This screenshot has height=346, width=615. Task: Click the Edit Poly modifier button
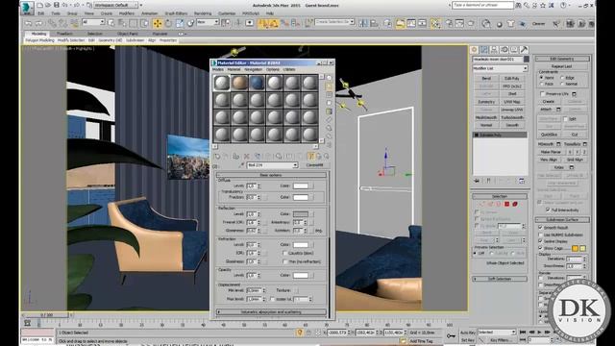pos(512,79)
